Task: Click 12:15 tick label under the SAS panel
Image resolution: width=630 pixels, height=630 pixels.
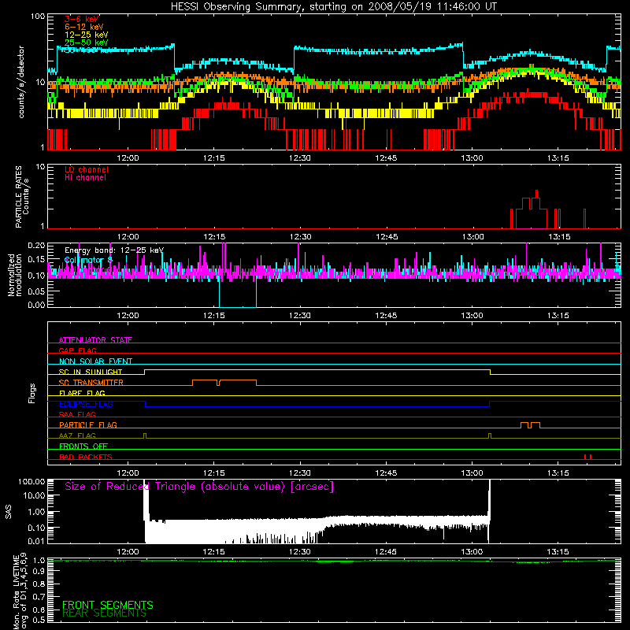Action: pyautogui.click(x=213, y=552)
